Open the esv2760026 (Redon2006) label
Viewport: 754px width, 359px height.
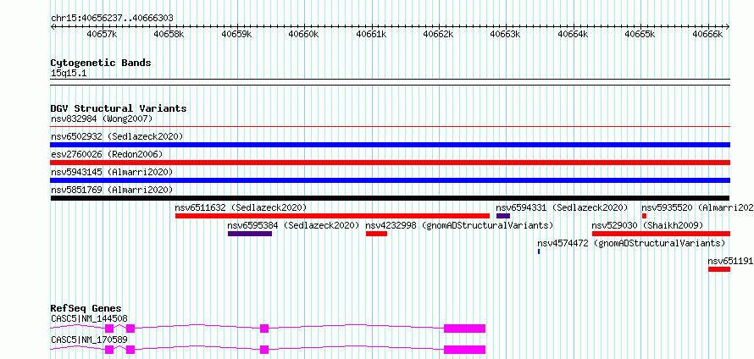pyautogui.click(x=107, y=154)
